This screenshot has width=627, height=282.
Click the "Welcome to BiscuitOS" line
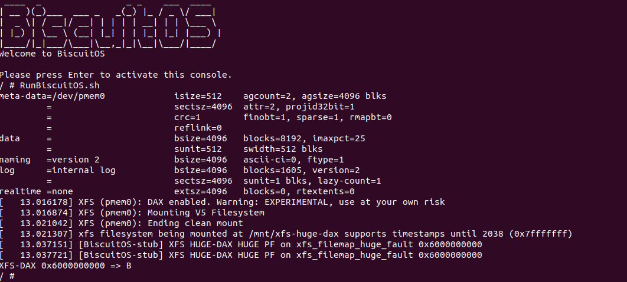click(x=53, y=54)
